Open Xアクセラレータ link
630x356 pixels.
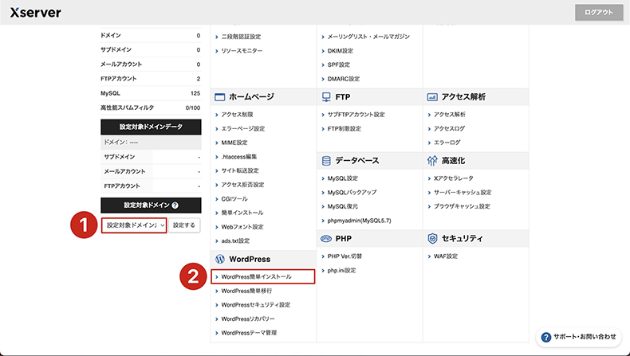(x=453, y=178)
